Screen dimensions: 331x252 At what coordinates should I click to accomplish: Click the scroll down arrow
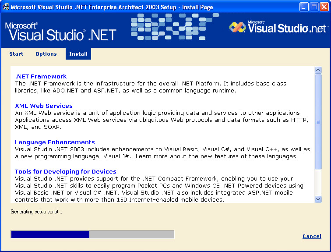pyautogui.click(x=318, y=199)
